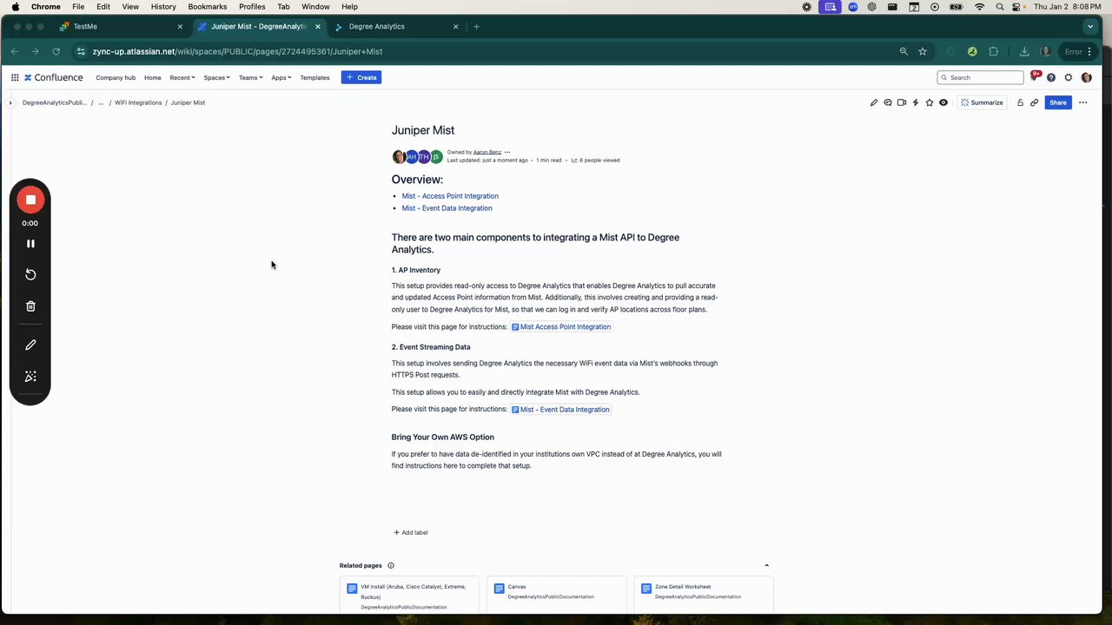The width and height of the screenshot is (1112, 625).
Task: Open Company hub in the nav bar
Action: point(116,77)
